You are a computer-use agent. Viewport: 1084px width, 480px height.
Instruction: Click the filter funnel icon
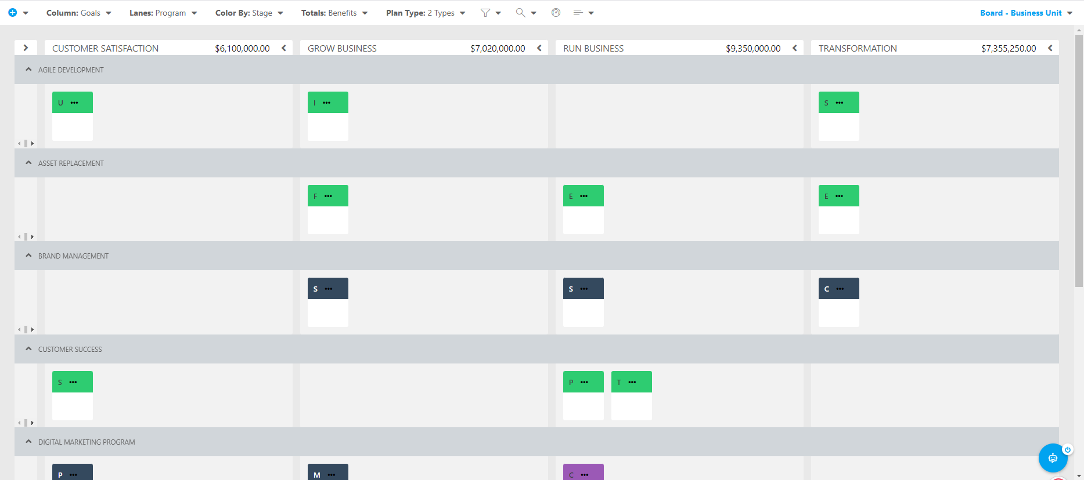click(485, 13)
